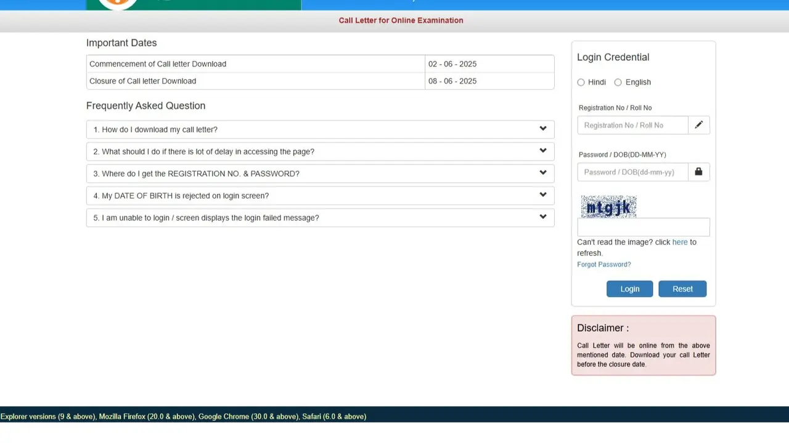Click the Login Credential panel header

point(613,57)
